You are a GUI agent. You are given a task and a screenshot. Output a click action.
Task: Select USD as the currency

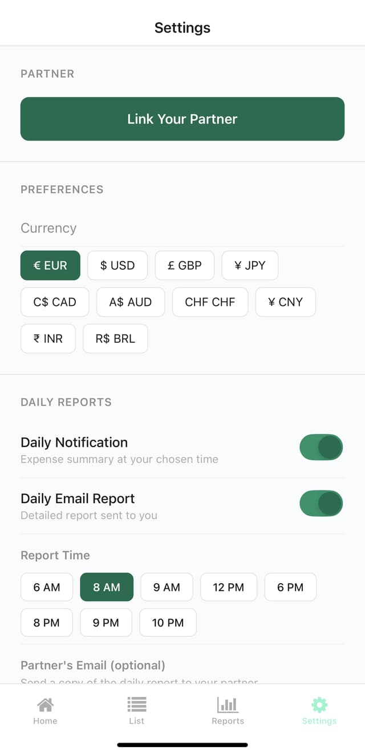click(x=117, y=265)
